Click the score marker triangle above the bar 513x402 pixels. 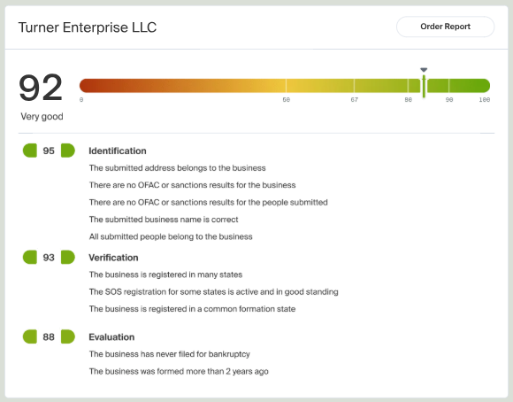coord(424,70)
